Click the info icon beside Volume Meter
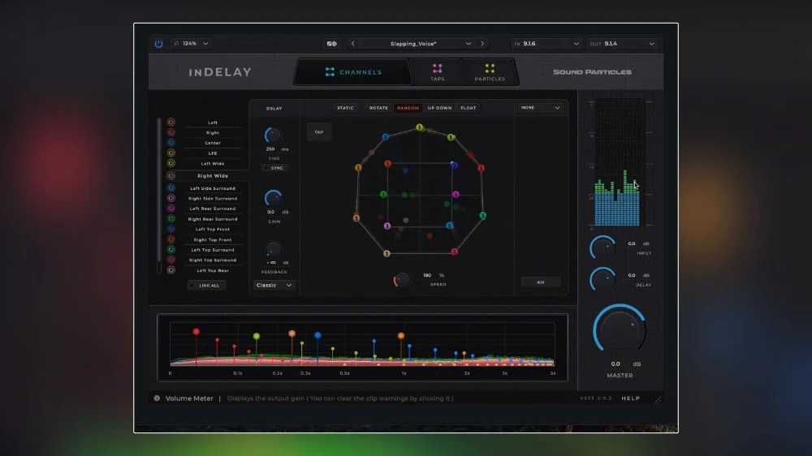This screenshot has height=456, width=812. (x=157, y=398)
